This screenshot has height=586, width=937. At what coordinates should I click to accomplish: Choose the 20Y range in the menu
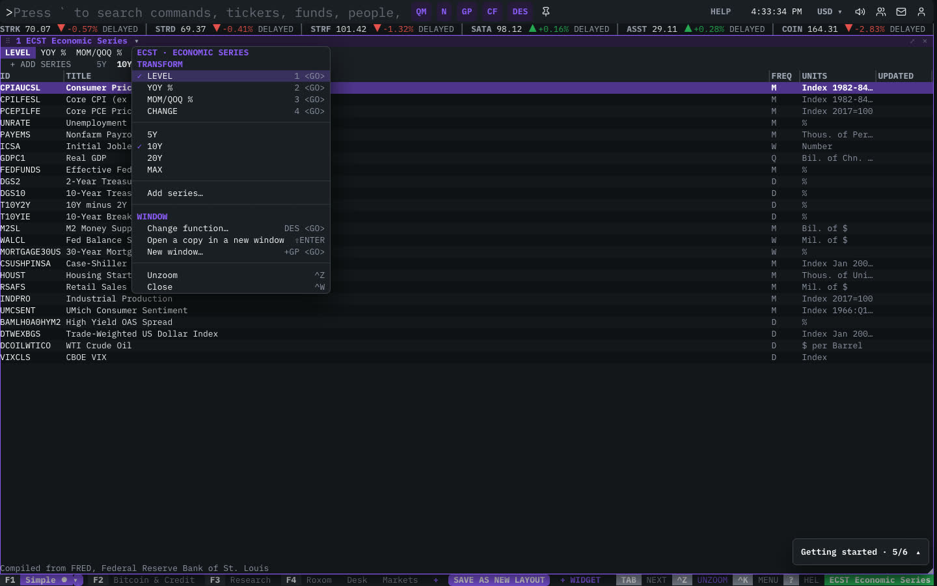click(231, 158)
